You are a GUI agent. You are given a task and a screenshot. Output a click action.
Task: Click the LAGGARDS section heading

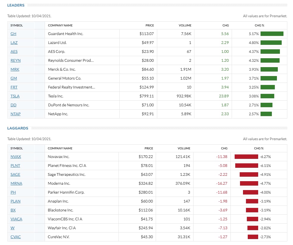click(x=18, y=128)
